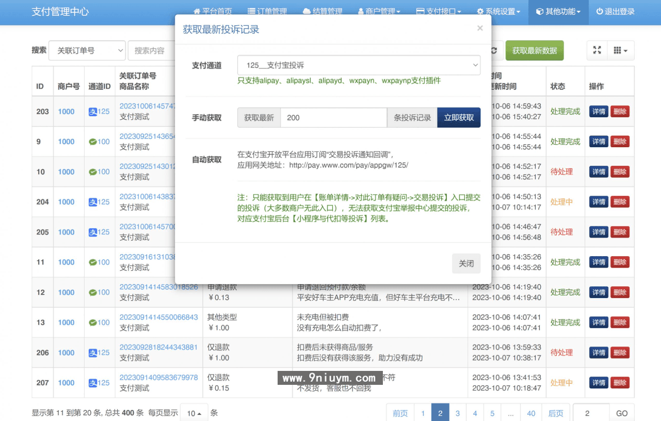Open page size 10 dropdown
This screenshot has width=661, height=421.
194,413
